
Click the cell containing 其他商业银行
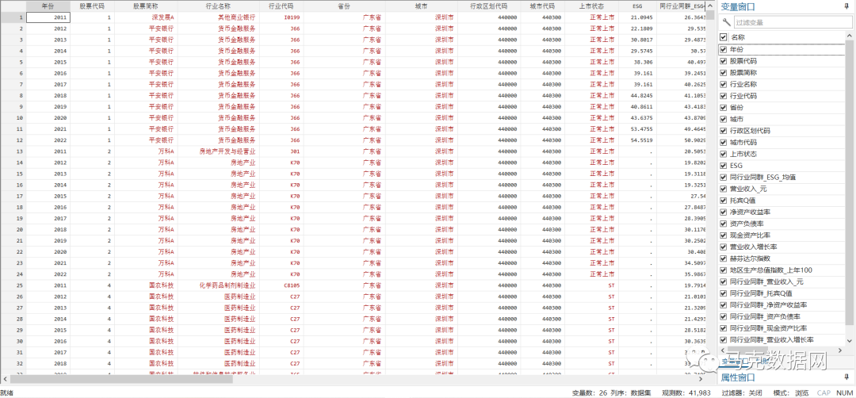coord(219,17)
